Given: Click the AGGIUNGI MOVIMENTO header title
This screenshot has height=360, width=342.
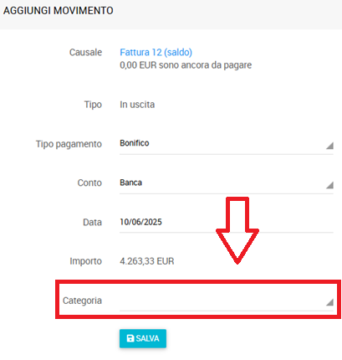Looking at the screenshot, I should pyautogui.click(x=59, y=11).
